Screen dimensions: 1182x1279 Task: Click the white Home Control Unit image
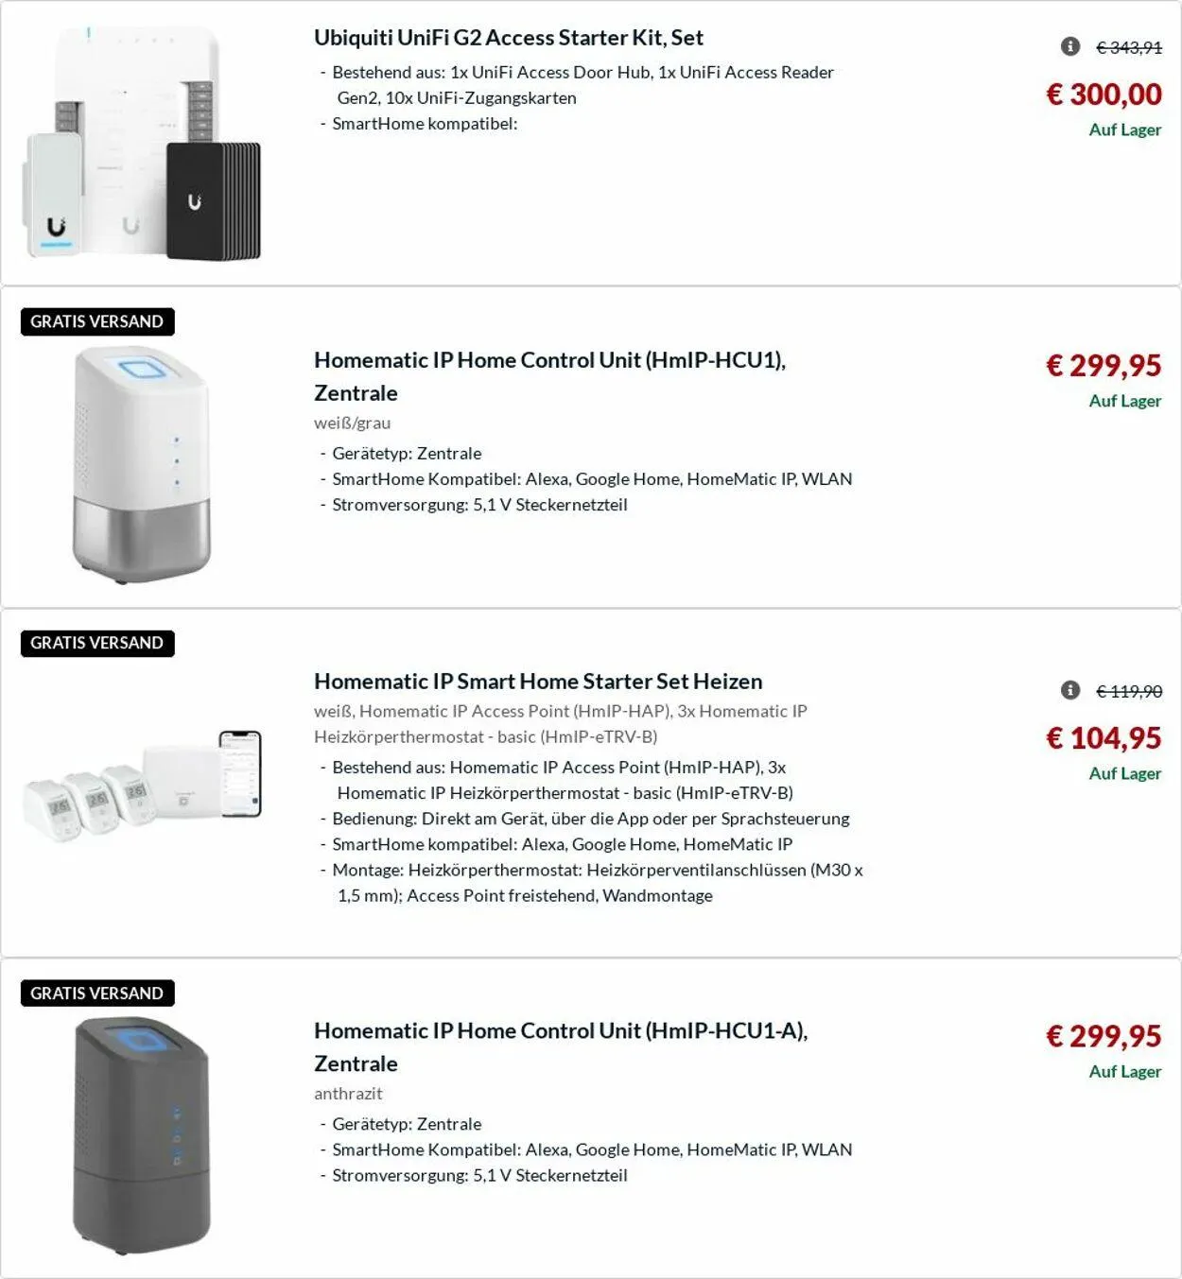coord(142,464)
